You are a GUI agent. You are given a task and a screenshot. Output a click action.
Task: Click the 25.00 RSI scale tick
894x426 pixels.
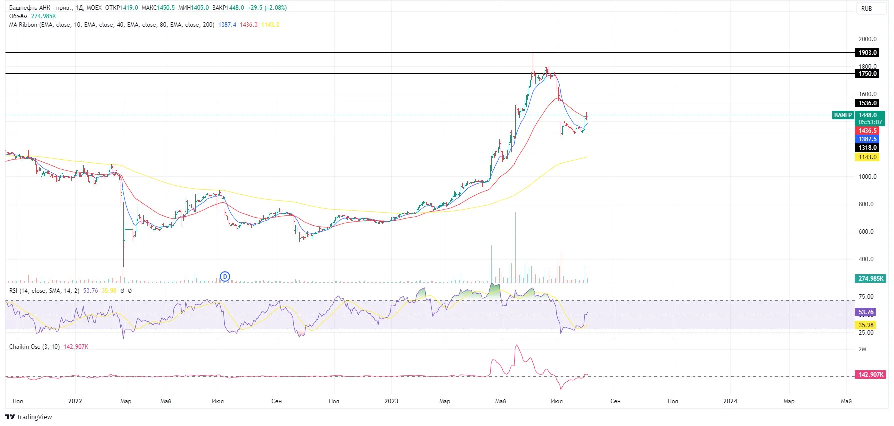(x=866, y=333)
